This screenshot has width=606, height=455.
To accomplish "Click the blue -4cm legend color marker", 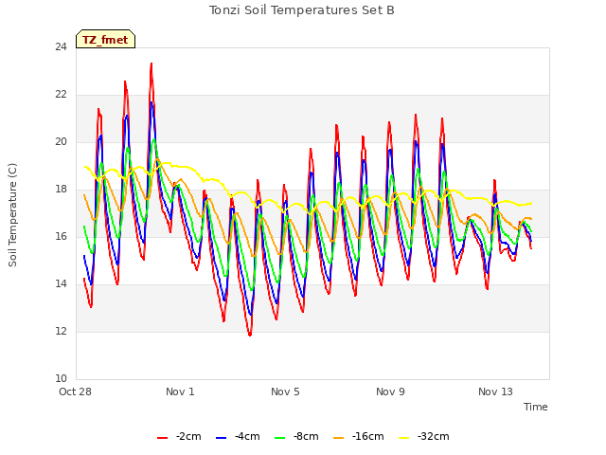I will click(x=221, y=438).
